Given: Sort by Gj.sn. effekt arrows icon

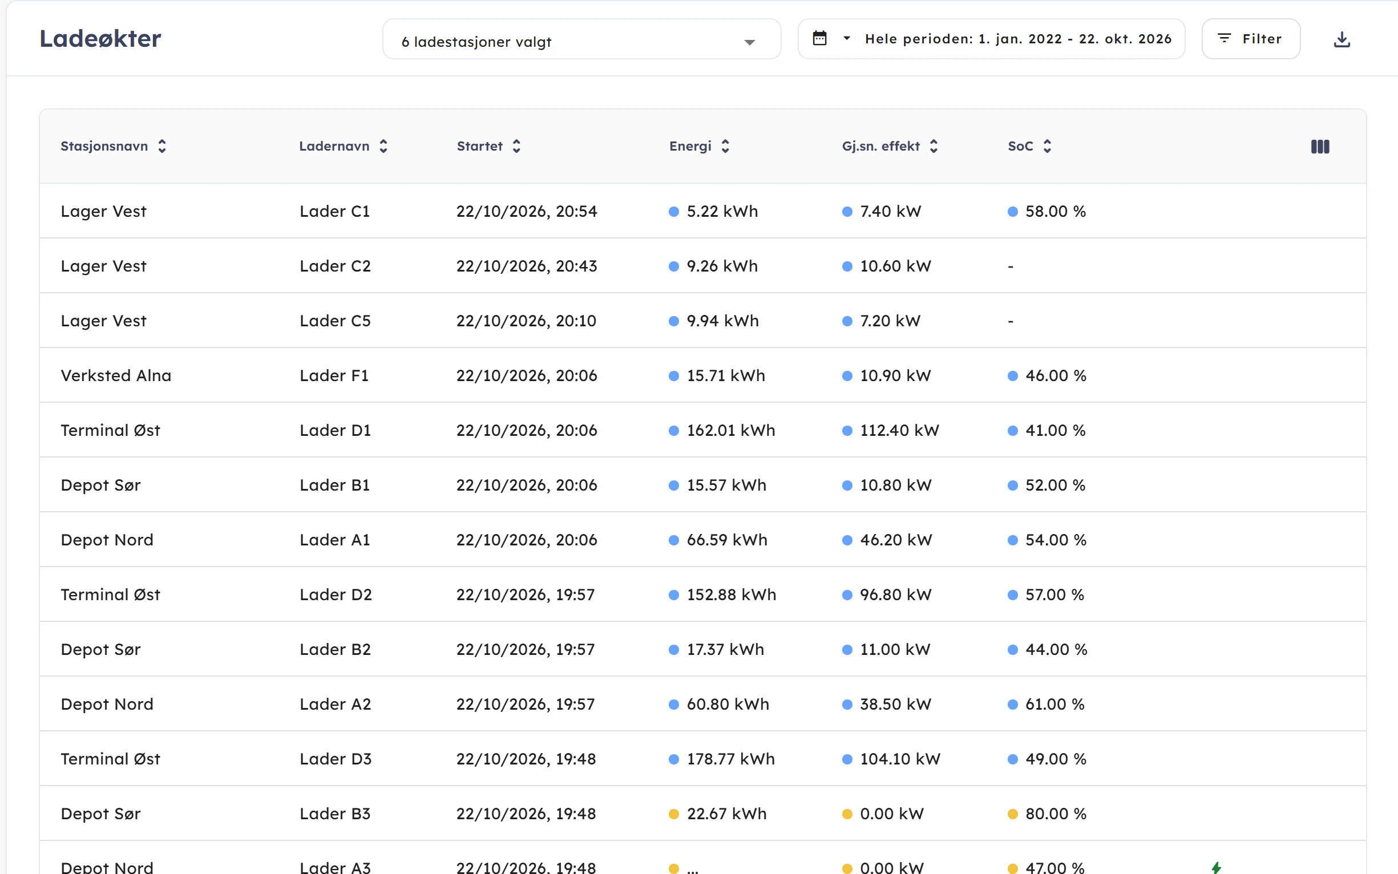Looking at the screenshot, I should click(933, 146).
